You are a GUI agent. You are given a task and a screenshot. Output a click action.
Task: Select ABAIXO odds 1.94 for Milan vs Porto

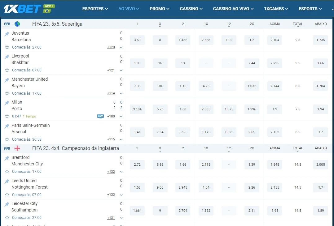pyautogui.click(x=320, y=109)
